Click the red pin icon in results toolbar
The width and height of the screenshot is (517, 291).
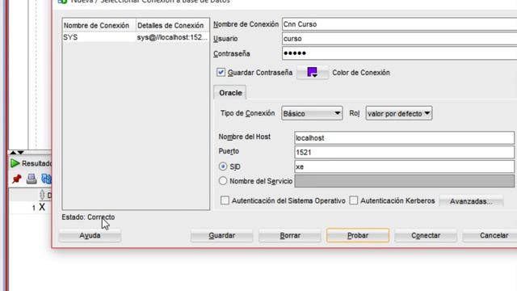(x=16, y=179)
